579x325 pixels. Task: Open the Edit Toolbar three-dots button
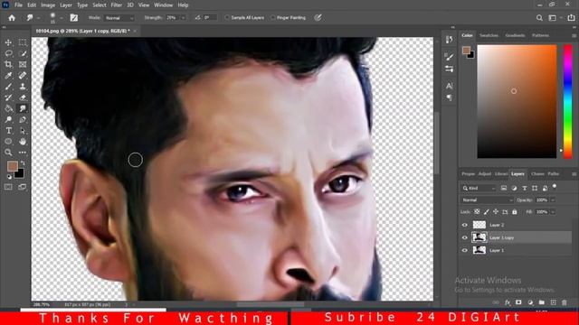(23, 153)
